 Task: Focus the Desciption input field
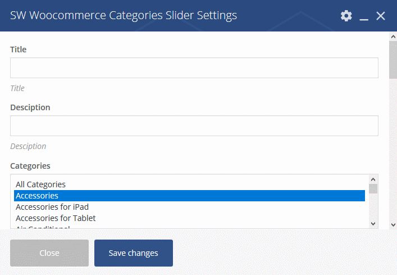point(194,126)
